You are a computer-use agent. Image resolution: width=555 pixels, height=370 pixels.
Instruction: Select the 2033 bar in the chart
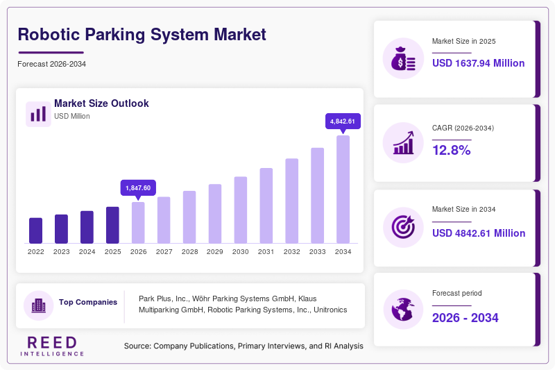tap(318, 196)
